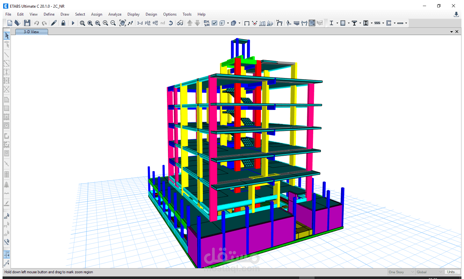Image resolution: width=464 pixels, height=279 pixels.
Task: Open Set Display Options checkbox icon
Action: coord(214,23)
